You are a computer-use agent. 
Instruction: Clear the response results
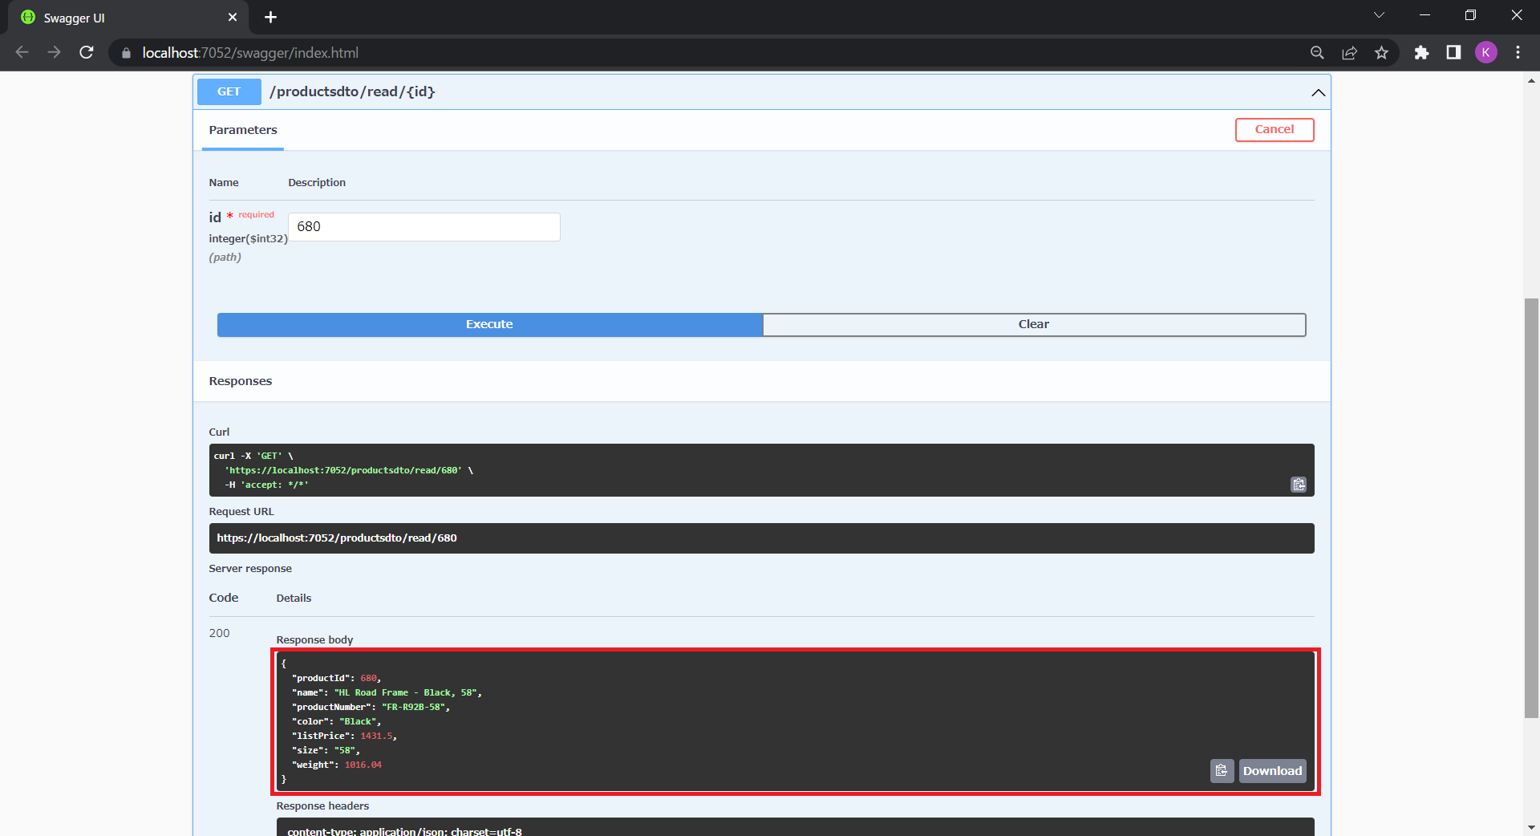pyautogui.click(x=1034, y=324)
